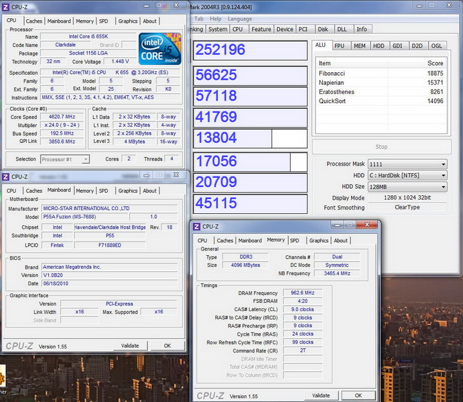Image resolution: width=463 pixels, height=402 pixels.
Task: Open the Tab menu in benchmark window
Action: [x=199, y=19]
